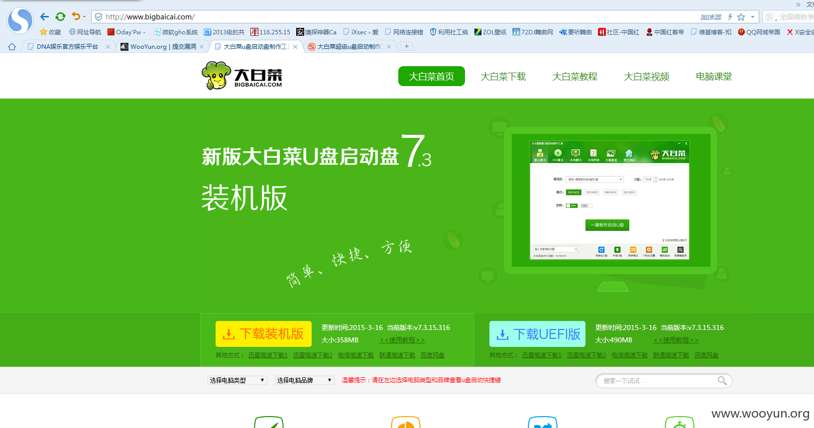814x428 pixels.
Task: Open 电脑课堂 navigation item
Action: coord(713,77)
